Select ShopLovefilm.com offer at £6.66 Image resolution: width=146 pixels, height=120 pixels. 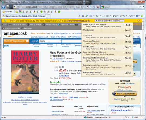pyautogui.click(x=107, y=42)
